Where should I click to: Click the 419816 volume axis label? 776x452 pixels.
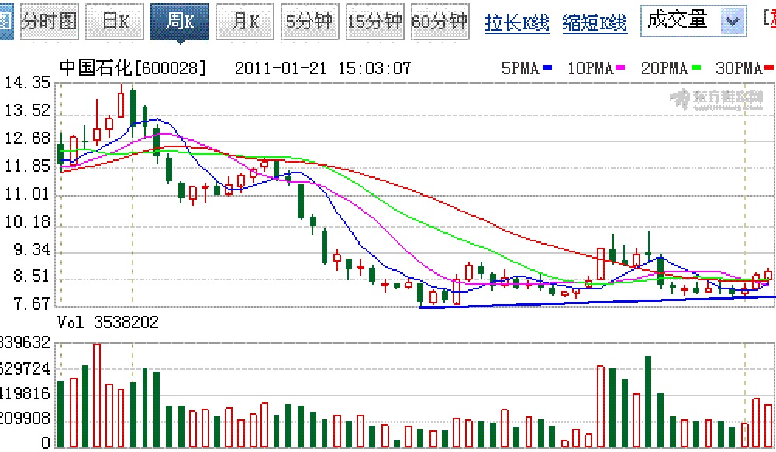(26, 394)
